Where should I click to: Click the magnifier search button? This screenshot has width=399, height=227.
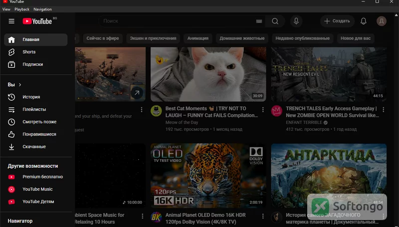coord(275,21)
